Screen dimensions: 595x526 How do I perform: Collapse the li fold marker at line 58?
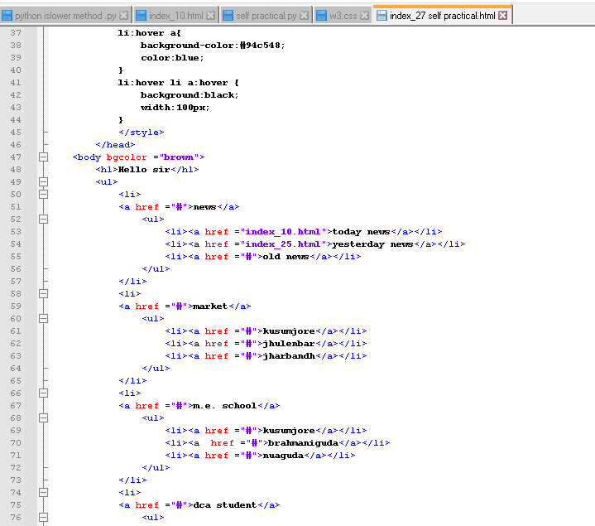[44, 293]
